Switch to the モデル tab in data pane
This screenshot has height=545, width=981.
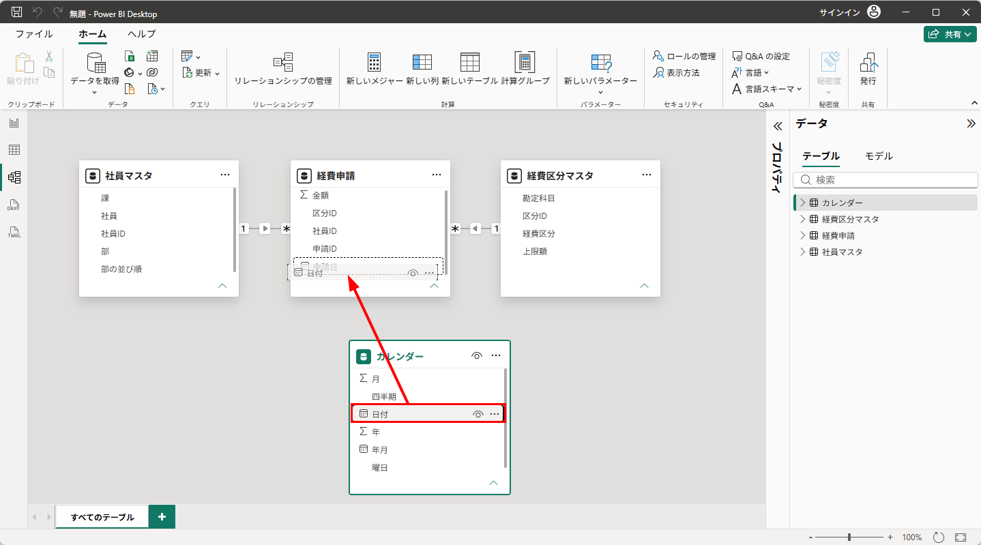coord(879,156)
